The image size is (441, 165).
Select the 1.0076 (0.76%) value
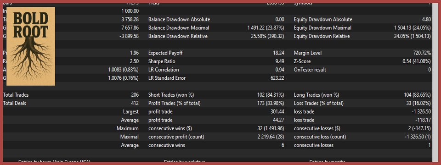click(x=123, y=78)
